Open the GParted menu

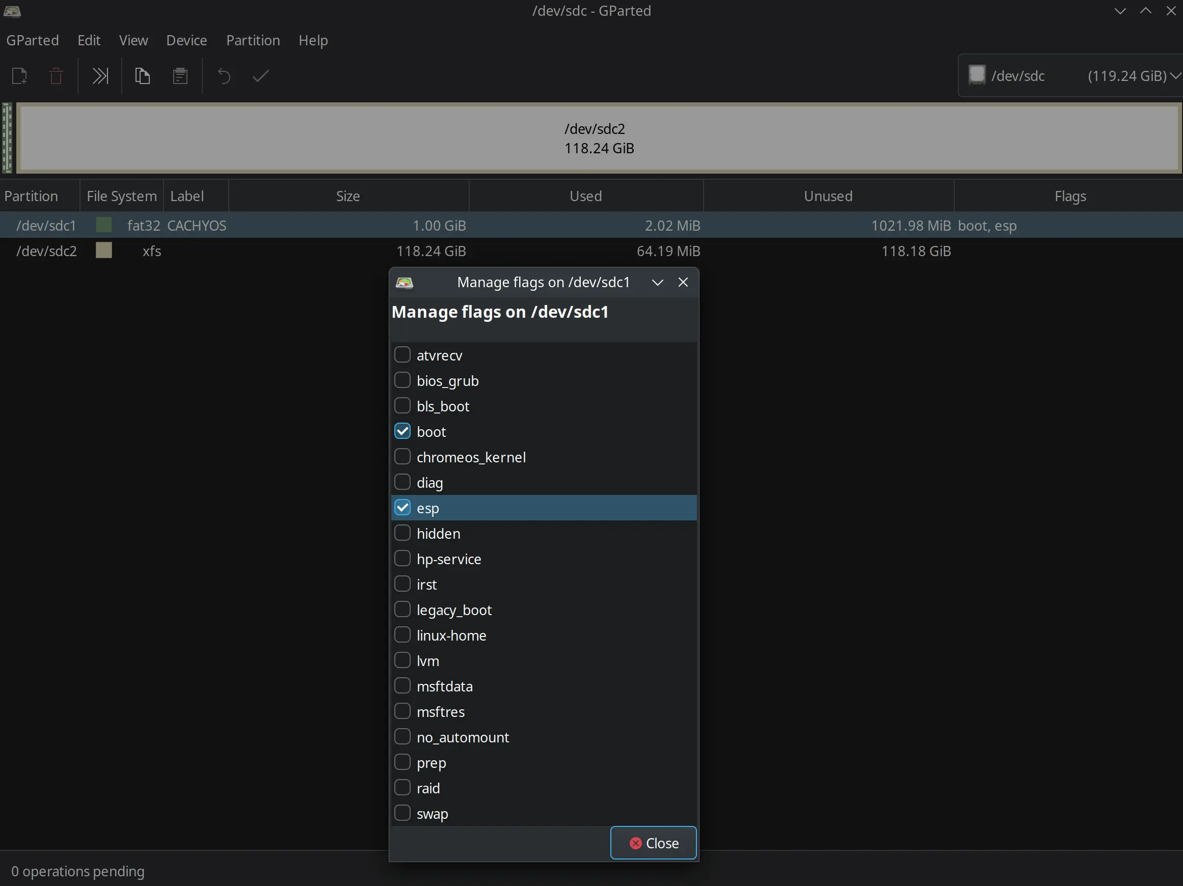33,40
